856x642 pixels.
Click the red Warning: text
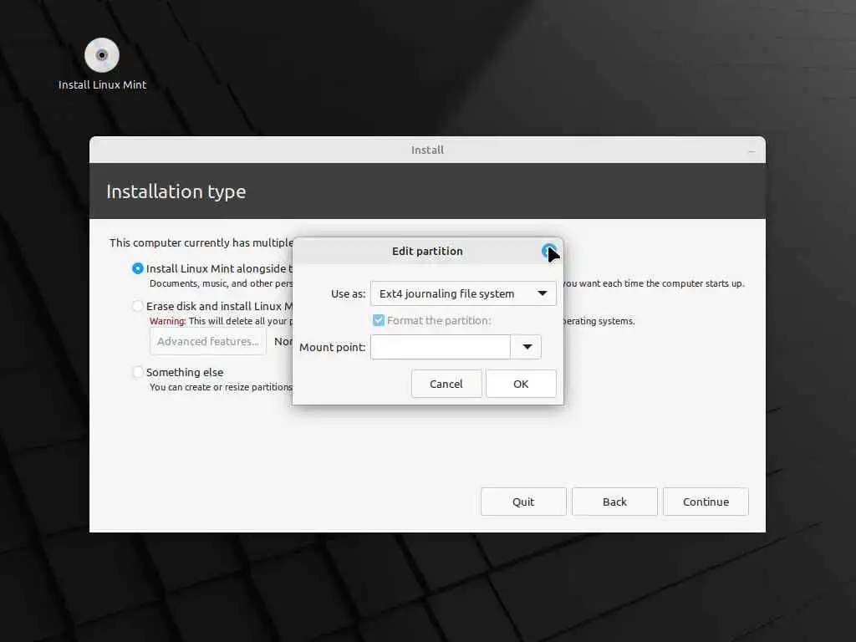click(x=167, y=321)
